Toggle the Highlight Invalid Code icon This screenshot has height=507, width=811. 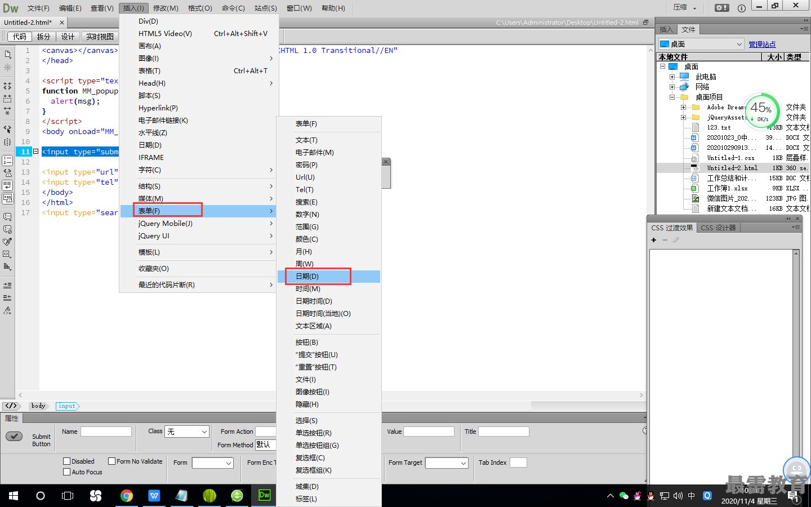click(7, 173)
